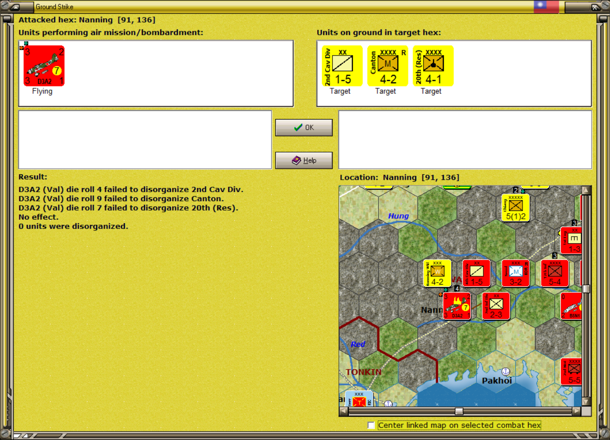Open the Help button
This screenshot has height=440, width=610.
click(x=304, y=160)
